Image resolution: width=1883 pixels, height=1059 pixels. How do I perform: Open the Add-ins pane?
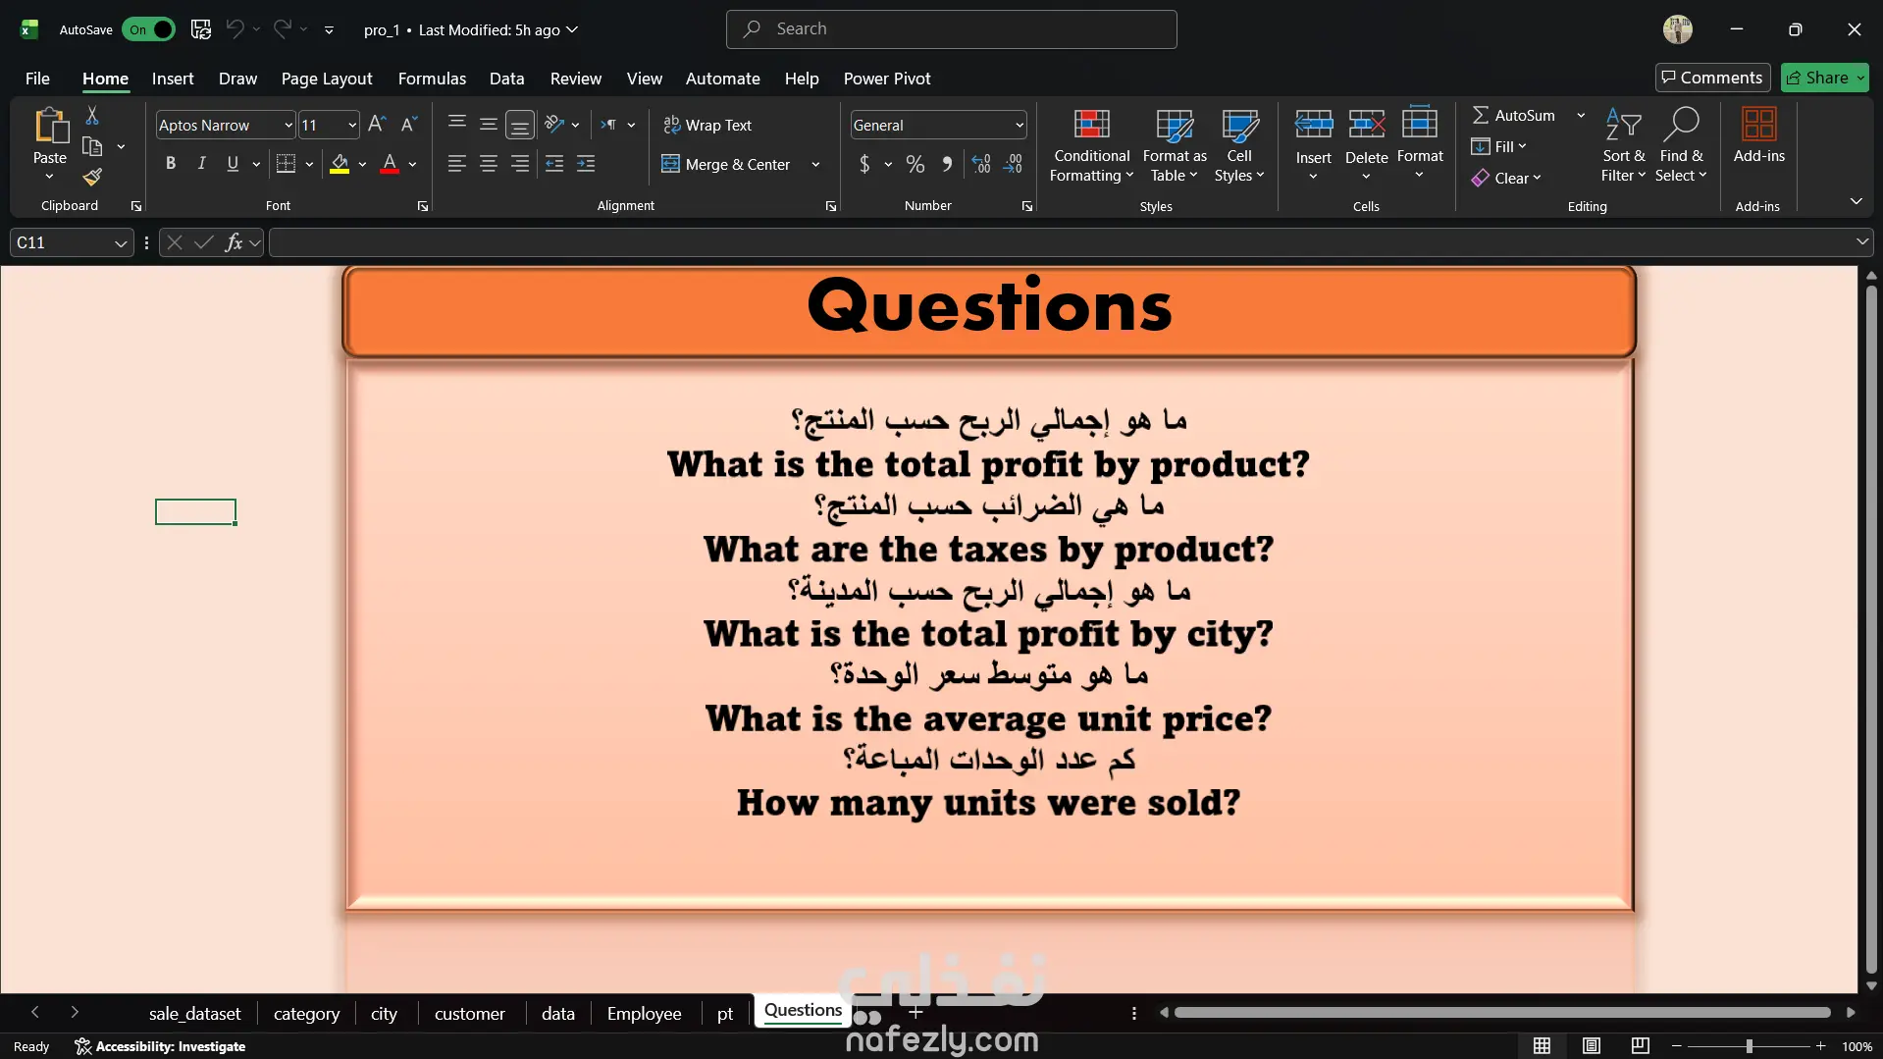coord(1758,135)
